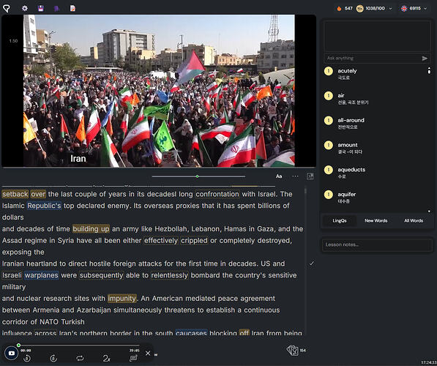The height and width of the screenshot is (366, 437).
Task: Toggle the side panel collapse icon
Action: point(310,176)
